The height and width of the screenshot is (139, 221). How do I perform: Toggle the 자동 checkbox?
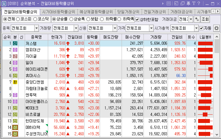pos(202,28)
